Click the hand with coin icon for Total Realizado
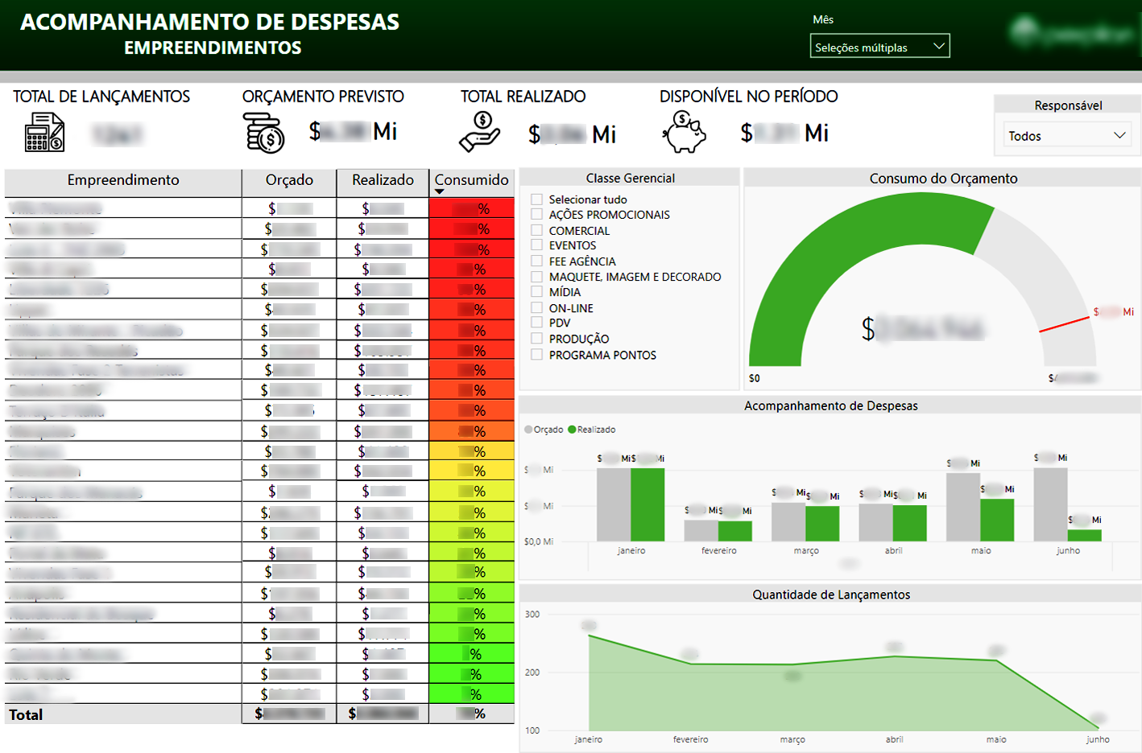Viewport: 1142px width, 753px height. [480, 132]
